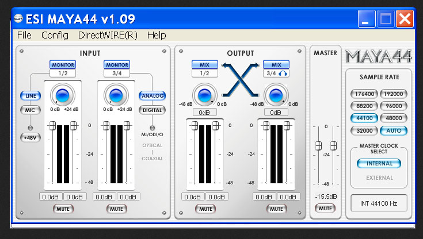The image size is (423, 239).
Task: Click the right fader of output 1/2
Action: click(215, 126)
